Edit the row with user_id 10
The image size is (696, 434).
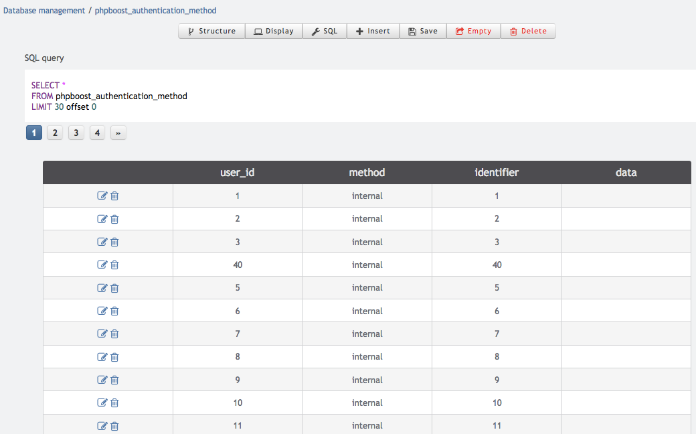tap(102, 403)
